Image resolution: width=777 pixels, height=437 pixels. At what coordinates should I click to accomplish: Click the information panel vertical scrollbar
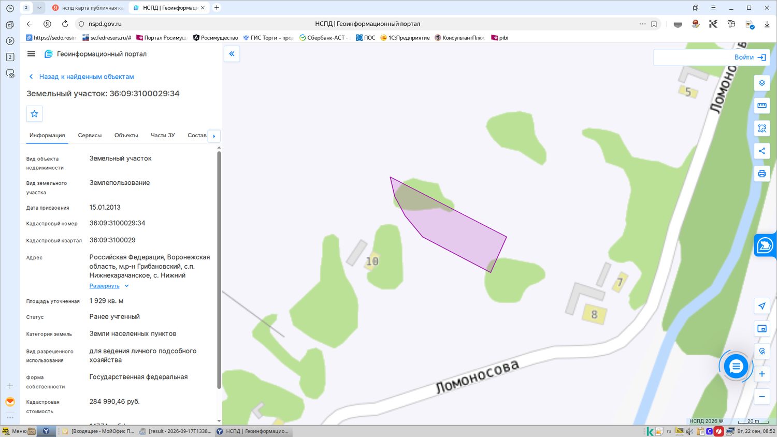219,269
